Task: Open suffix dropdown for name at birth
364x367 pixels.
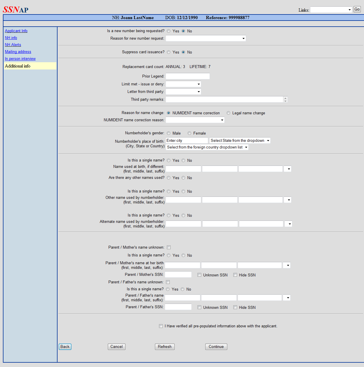Action: [287, 169]
